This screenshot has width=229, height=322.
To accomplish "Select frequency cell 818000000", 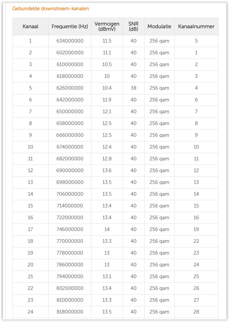I will click(70, 312).
